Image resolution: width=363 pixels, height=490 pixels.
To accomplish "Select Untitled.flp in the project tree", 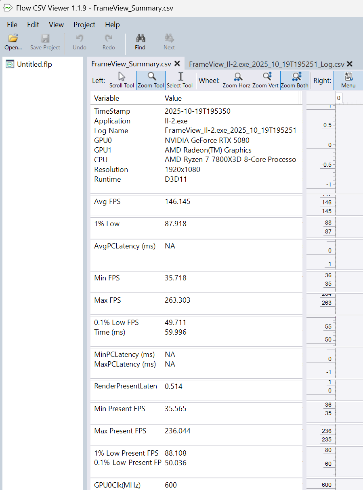I will [x=34, y=64].
